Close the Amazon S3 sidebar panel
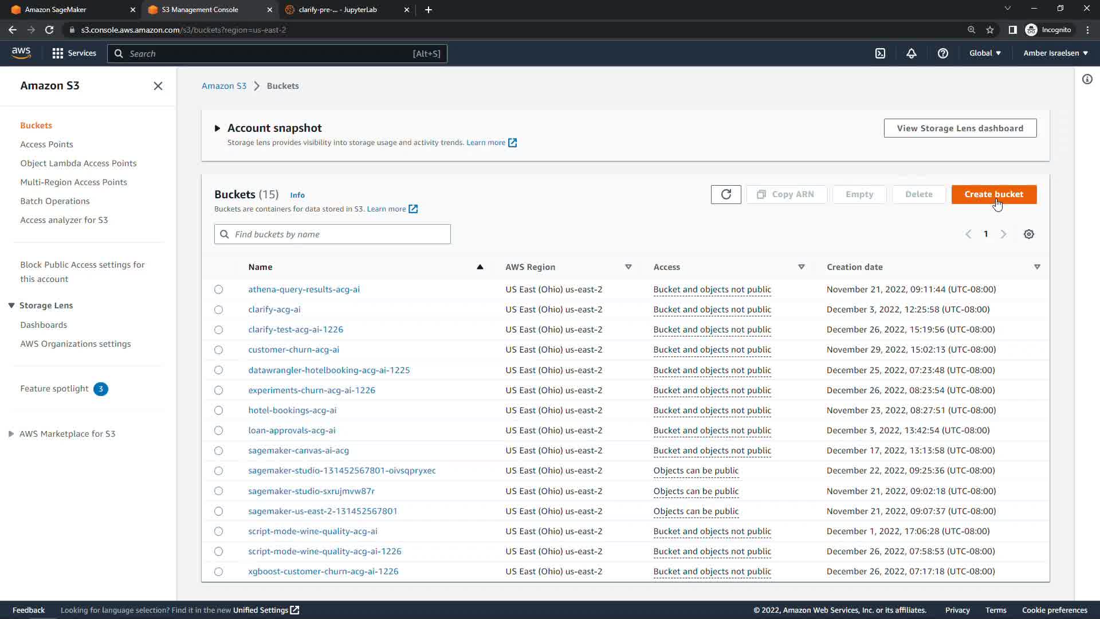The width and height of the screenshot is (1100, 619). (x=158, y=86)
